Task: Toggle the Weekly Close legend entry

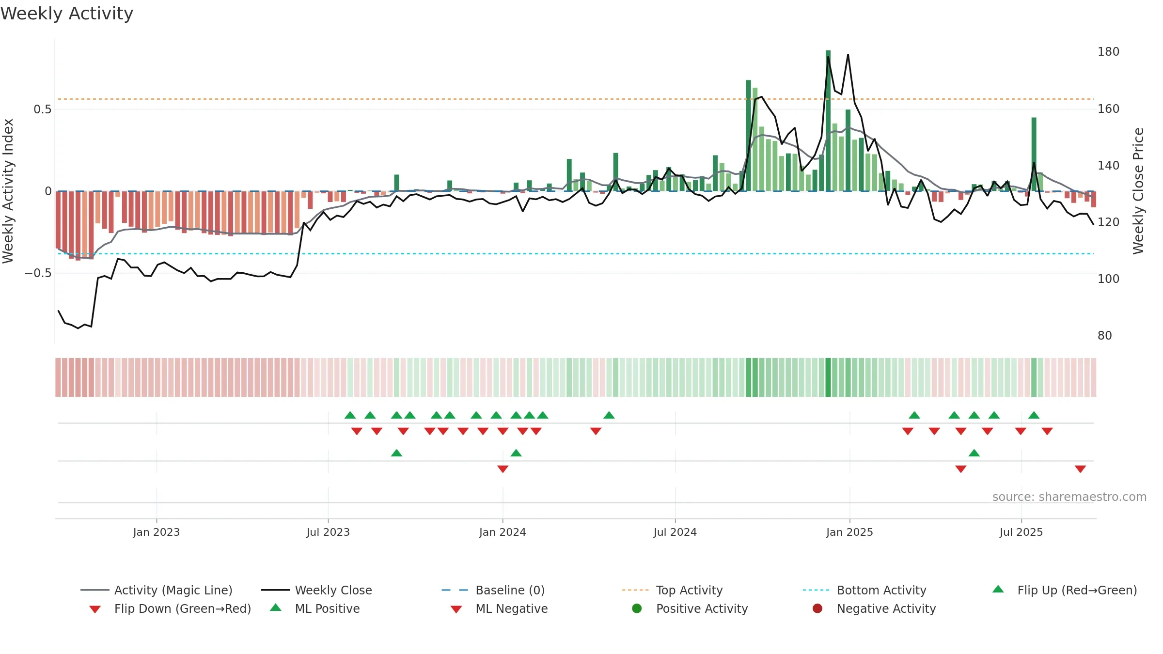Action: tap(316, 590)
